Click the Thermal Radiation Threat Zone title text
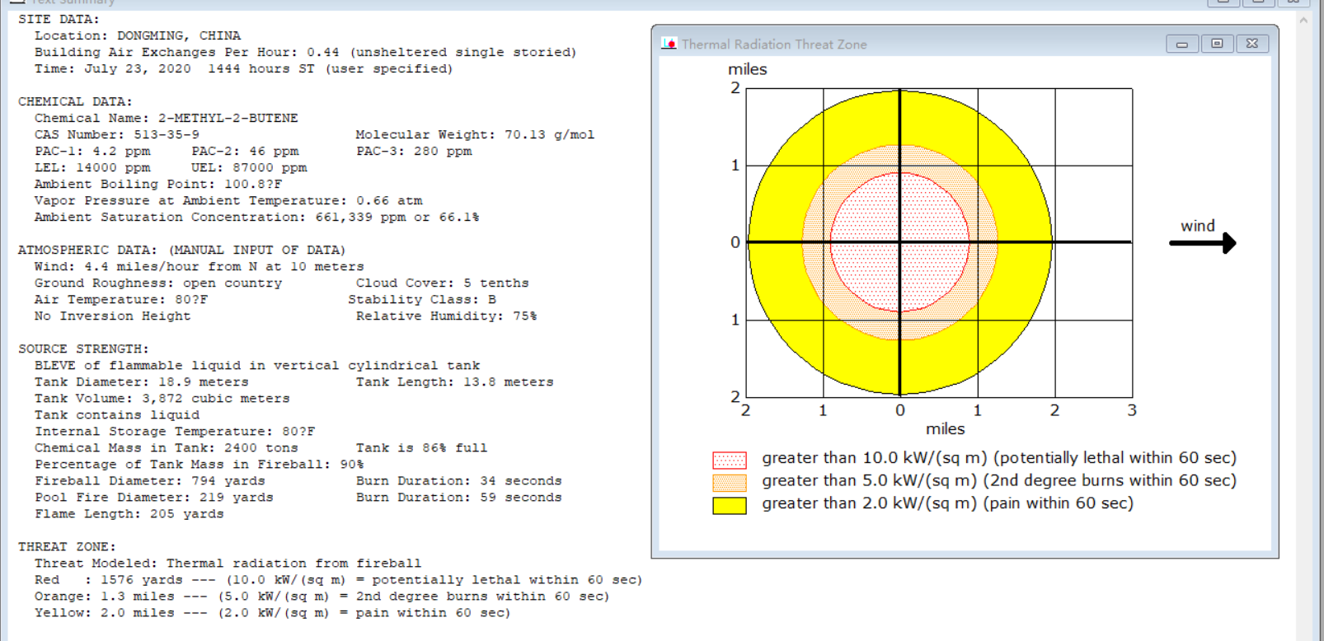Viewport: 1324px width, 641px height. (x=774, y=44)
